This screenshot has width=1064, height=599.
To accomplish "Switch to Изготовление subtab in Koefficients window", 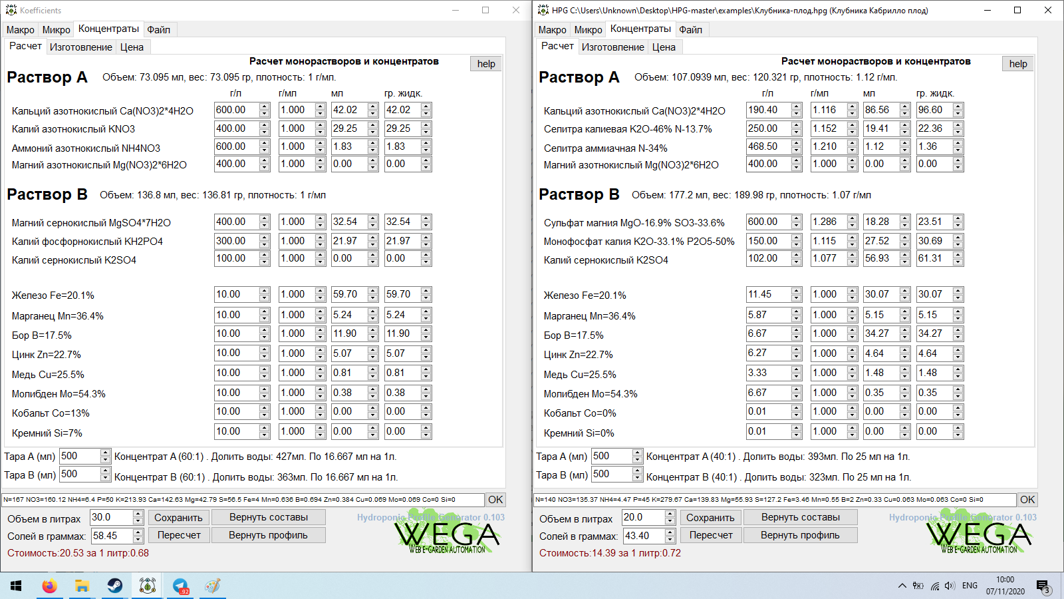I will tap(81, 47).
